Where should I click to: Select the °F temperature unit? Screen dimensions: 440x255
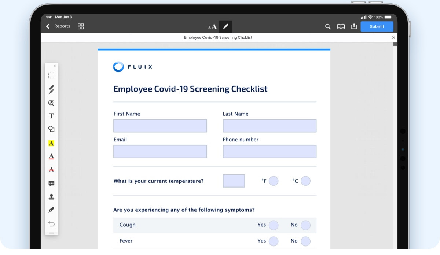click(274, 181)
